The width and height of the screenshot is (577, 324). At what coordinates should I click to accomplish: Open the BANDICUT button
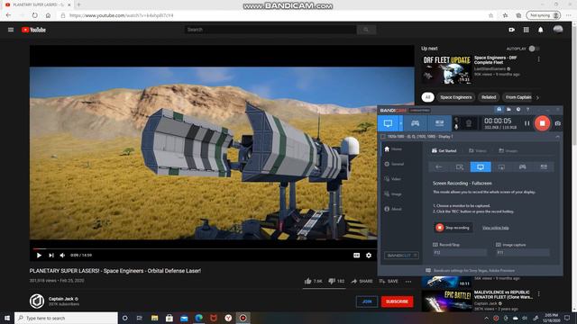tap(401, 256)
